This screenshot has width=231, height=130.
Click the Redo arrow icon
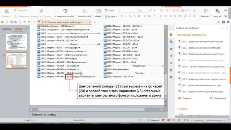[29, 22]
